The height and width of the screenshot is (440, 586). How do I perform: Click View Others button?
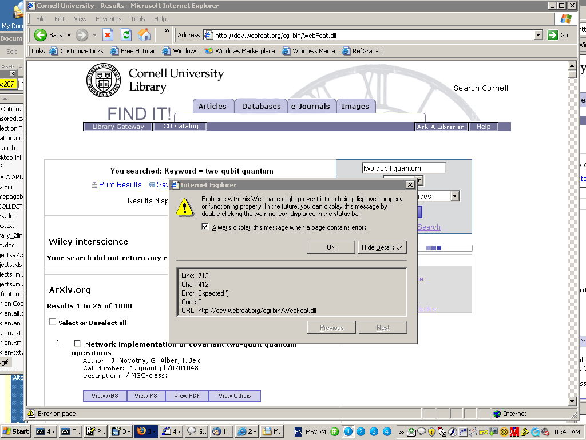(235, 395)
